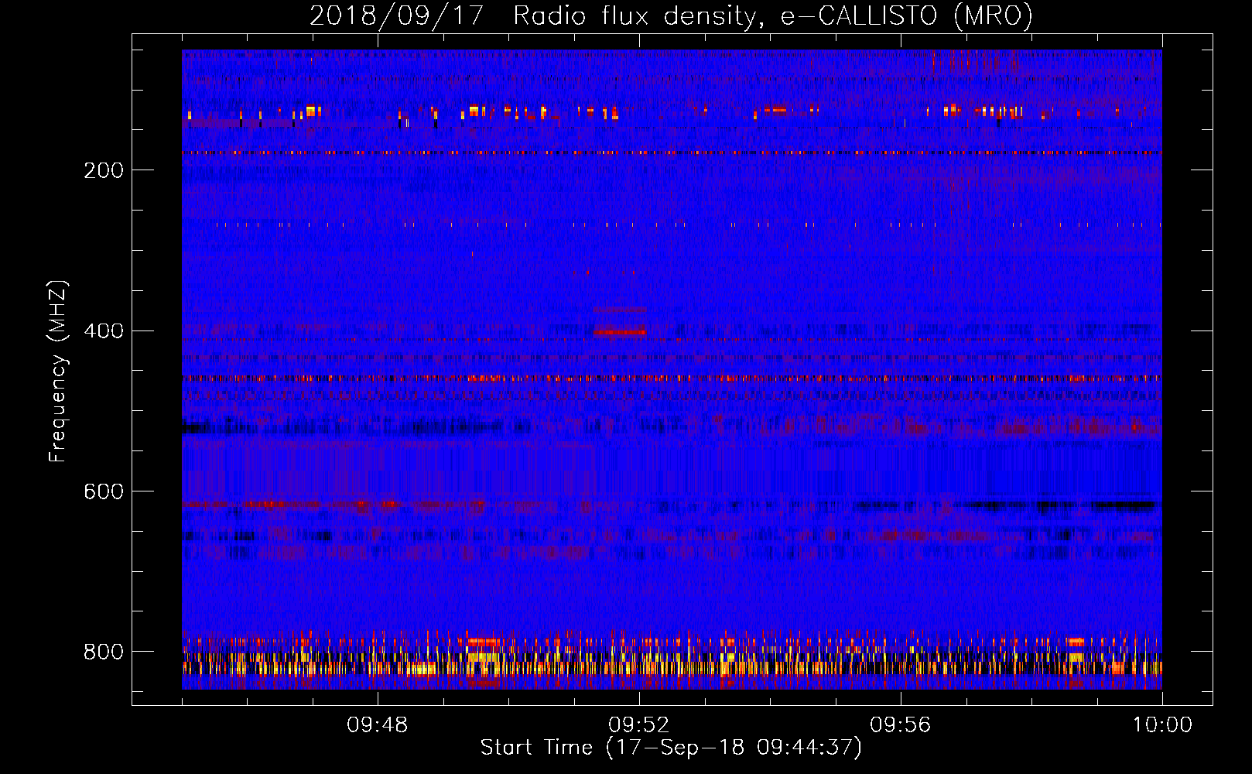Image resolution: width=1252 pixels, height=774 pixels.
Task: Click the 09:52 time tick label
Action: 639,725
